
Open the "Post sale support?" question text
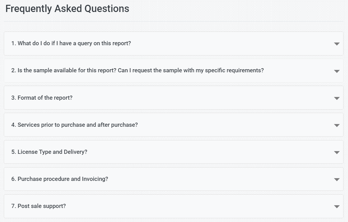pos(38,206)
